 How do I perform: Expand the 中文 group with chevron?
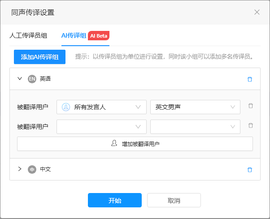coord(20,169)
